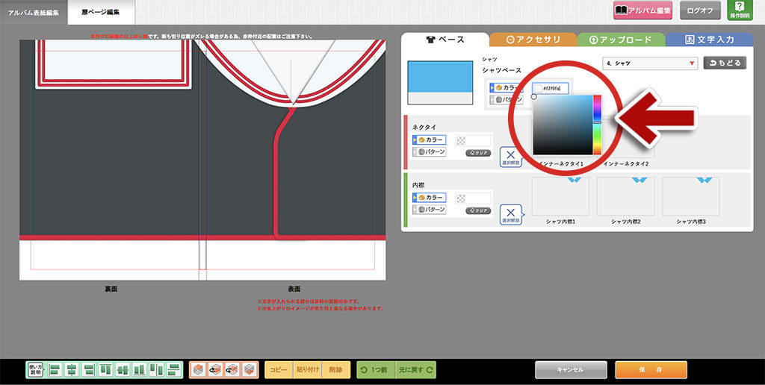Align selected objects to vertical middle

click(x=123, y=370)
